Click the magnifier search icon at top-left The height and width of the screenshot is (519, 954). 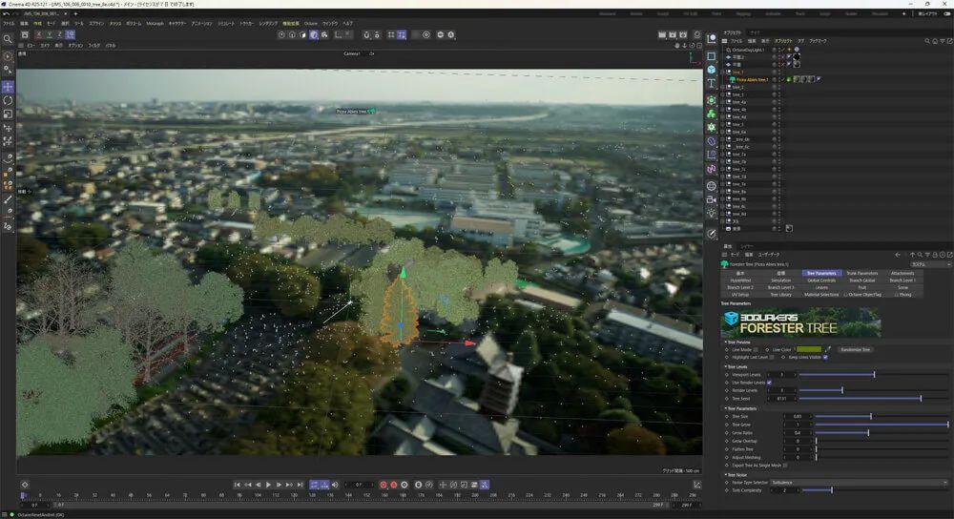coord(8,39)
